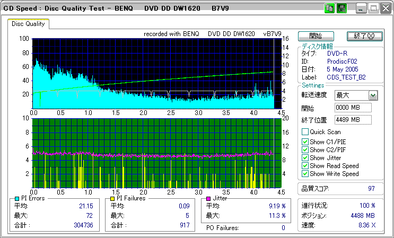Image resolution: width=394 pixels, height=238 pixels.
Task: Click the cyan PI Errors legend square
Action: click(17, 198)
